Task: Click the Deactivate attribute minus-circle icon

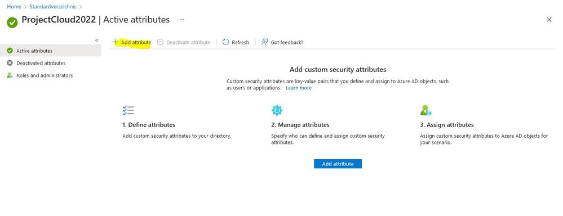Action: point(161,42)
